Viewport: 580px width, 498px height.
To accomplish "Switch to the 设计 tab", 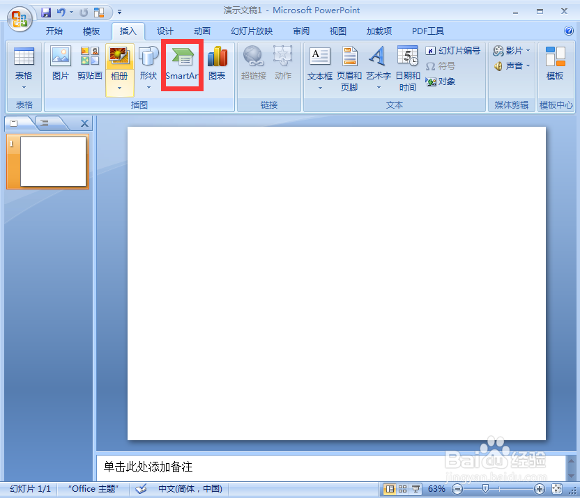I will click(165, 31).
